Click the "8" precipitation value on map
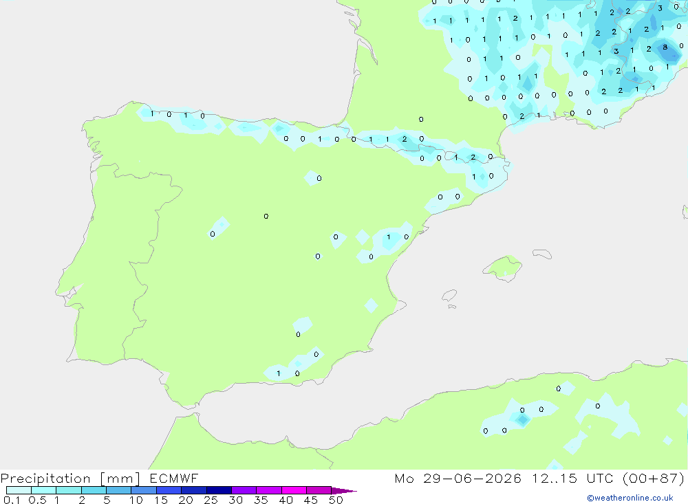The image size is (688, 504). (665, 47)
